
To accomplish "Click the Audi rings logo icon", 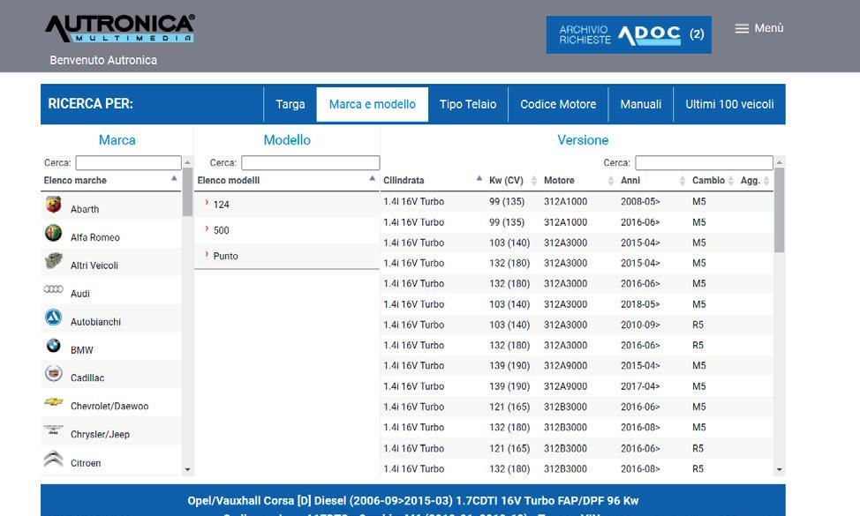I will point(53,289).
